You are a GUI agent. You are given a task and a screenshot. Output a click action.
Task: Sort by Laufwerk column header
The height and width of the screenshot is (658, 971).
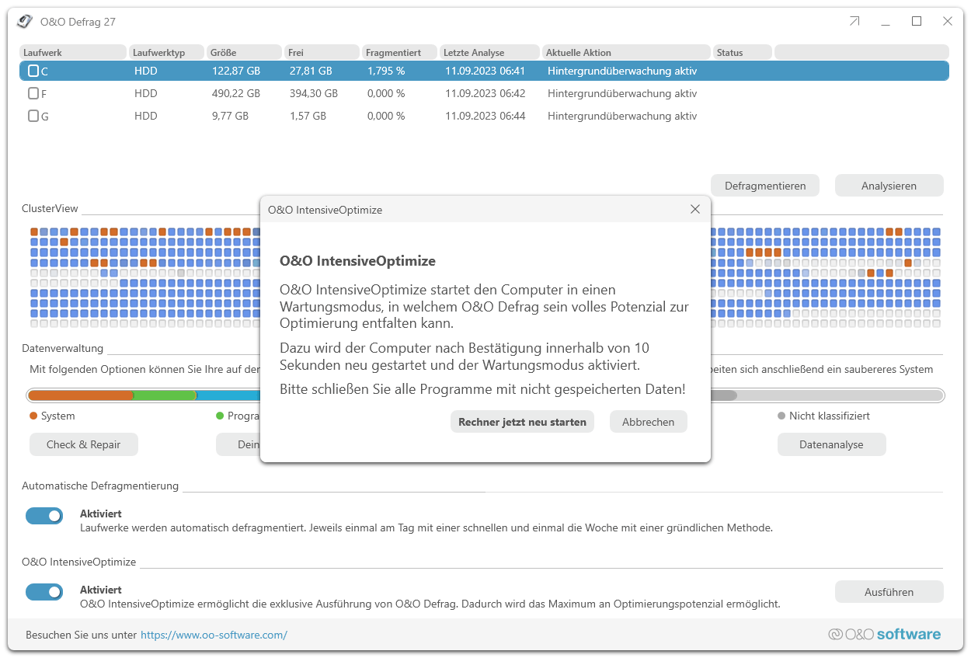[73, 52]
